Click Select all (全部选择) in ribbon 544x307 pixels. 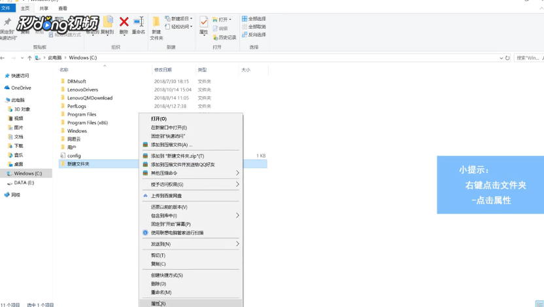coord(254,19)
